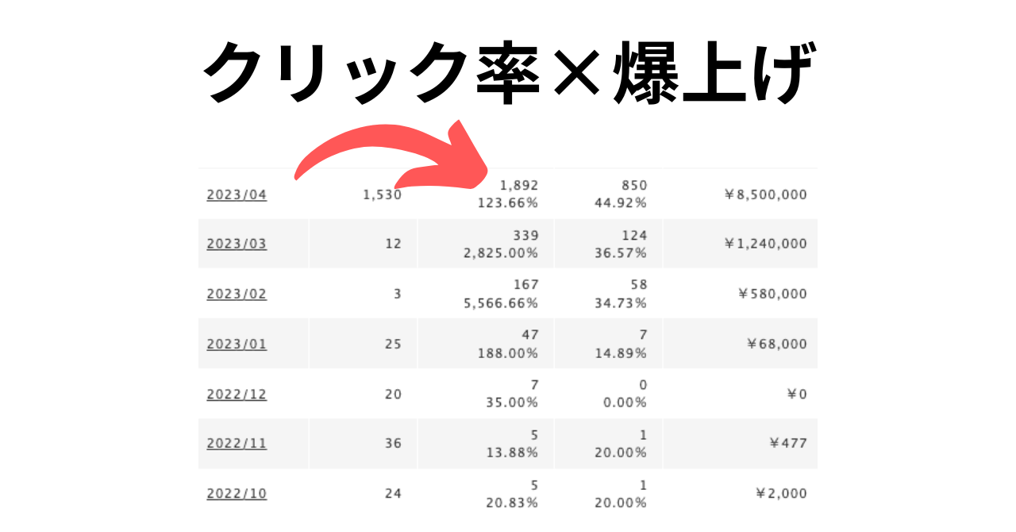Click the 1,530 impressions cell

pos(363,194)
